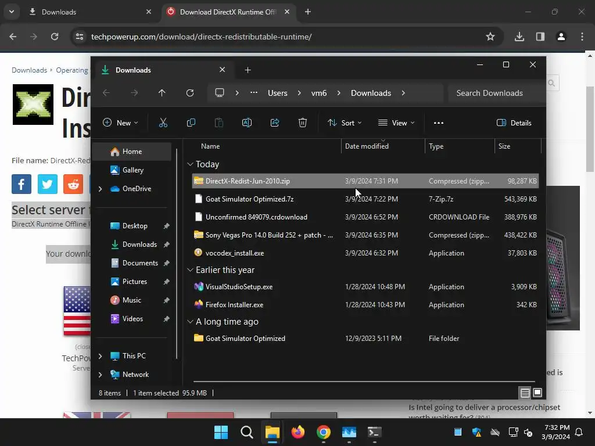Image resolution: width=595 pixels, height=446 pixels.
Task: Add a new File Explorer tab
Action: [x=248, y=70]
